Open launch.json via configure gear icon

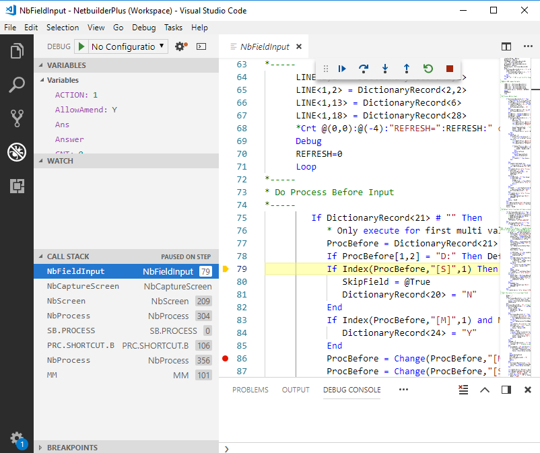tap(181, 46)
